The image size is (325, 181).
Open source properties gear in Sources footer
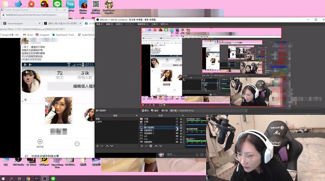[151, 146]
